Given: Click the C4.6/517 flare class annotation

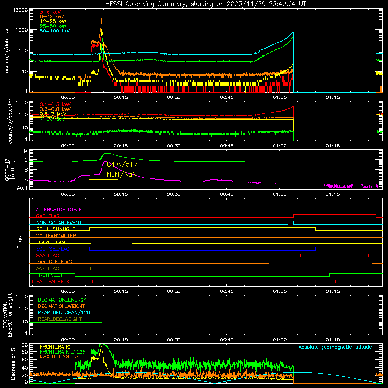Looking at the screenshot, I should point(122,164).
